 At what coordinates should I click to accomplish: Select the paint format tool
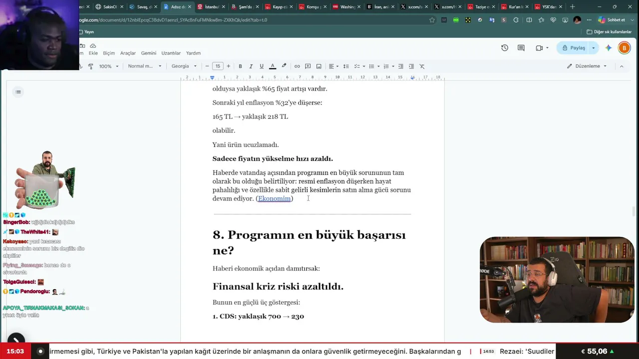(91, 66)
